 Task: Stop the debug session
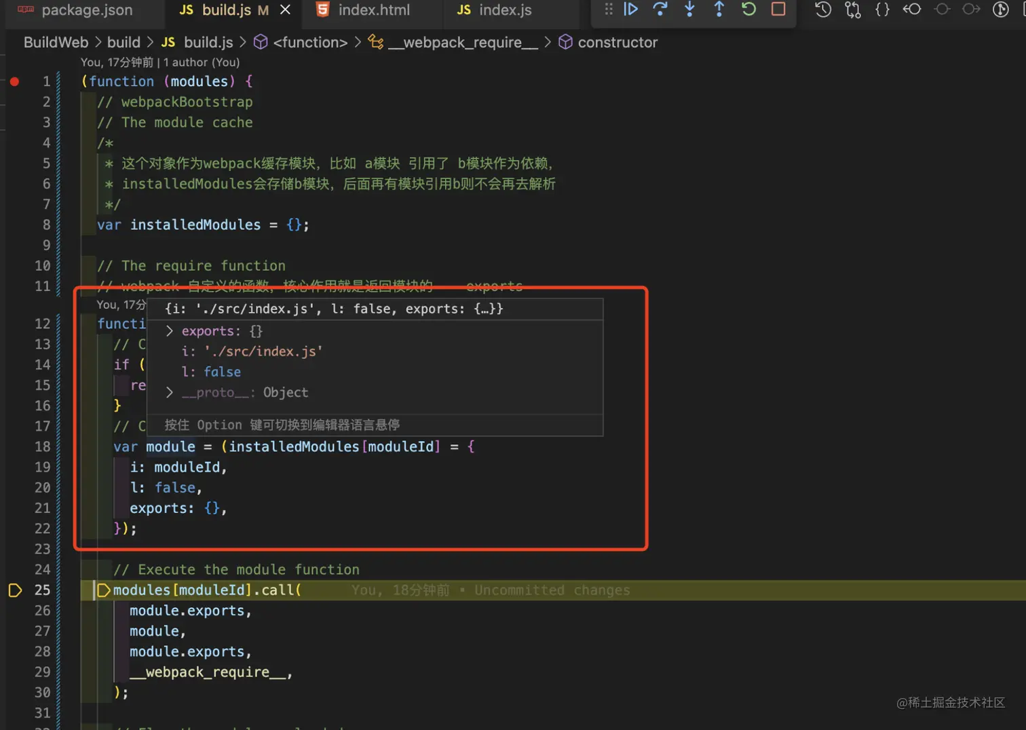[778, 9]
